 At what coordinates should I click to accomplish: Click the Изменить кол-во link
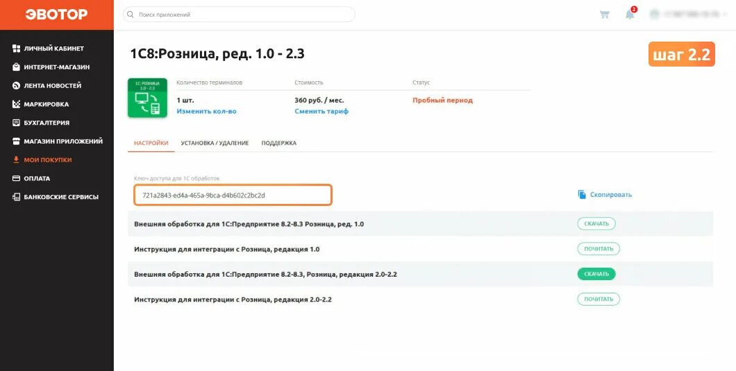(206, 112)
